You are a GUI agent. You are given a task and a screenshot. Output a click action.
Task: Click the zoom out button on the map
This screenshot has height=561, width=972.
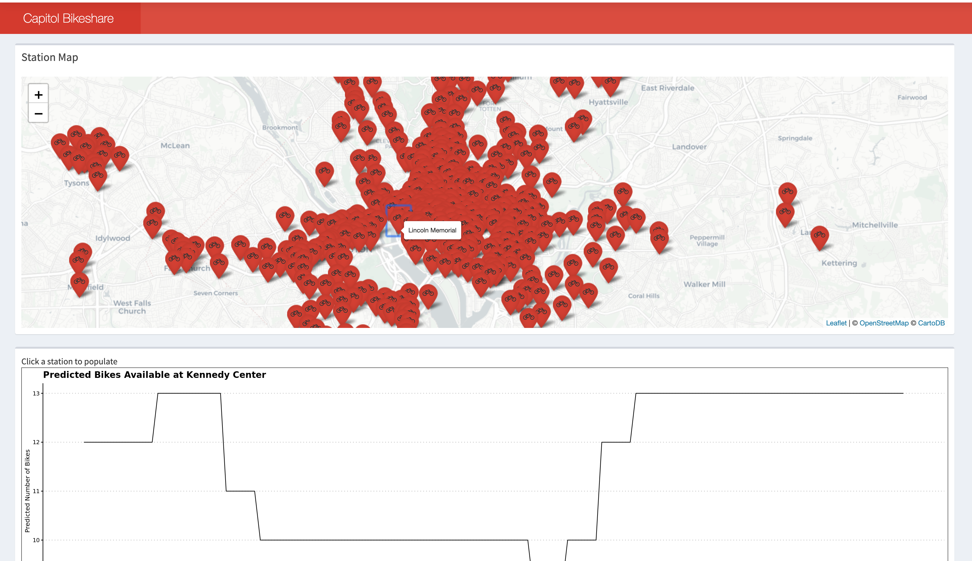click(38, 113)
